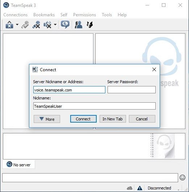
Task: Click the Disconnected status text
Action: click(159, 188)
